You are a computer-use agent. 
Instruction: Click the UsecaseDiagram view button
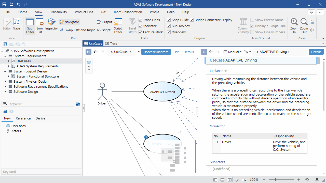click(156, 52)
